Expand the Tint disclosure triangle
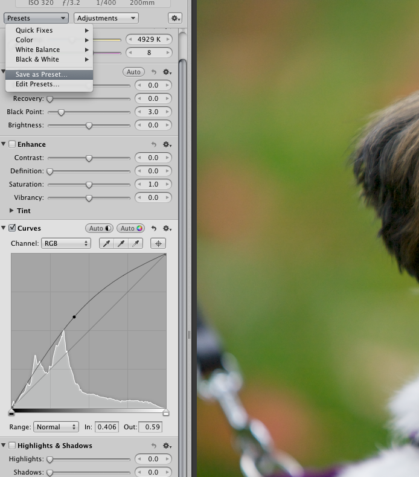Viewport: 419px width, 477px height. 11,211
